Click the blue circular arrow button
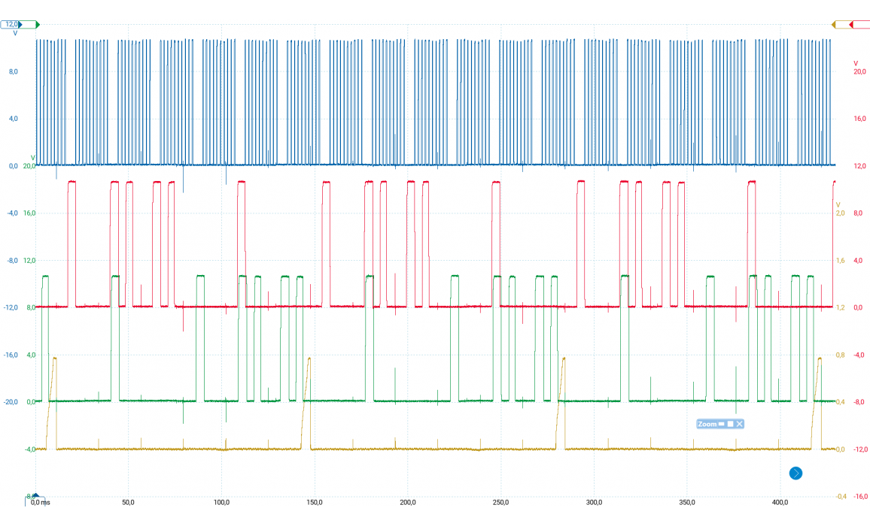 click(795, 473)
